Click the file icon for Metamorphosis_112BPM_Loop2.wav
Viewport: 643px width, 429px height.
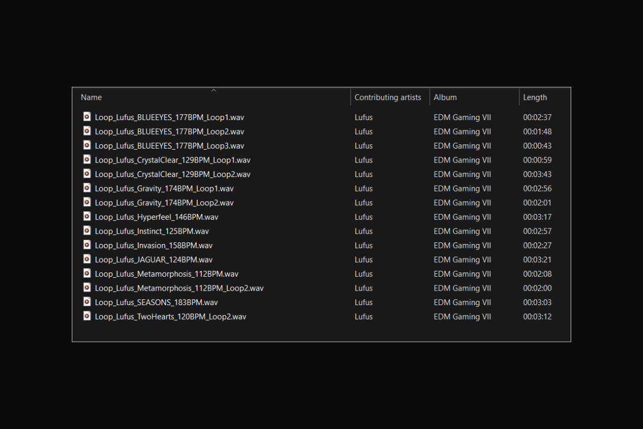tap(87, 287)
